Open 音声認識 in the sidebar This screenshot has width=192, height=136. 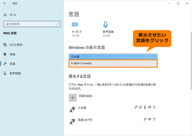[15, 73]
